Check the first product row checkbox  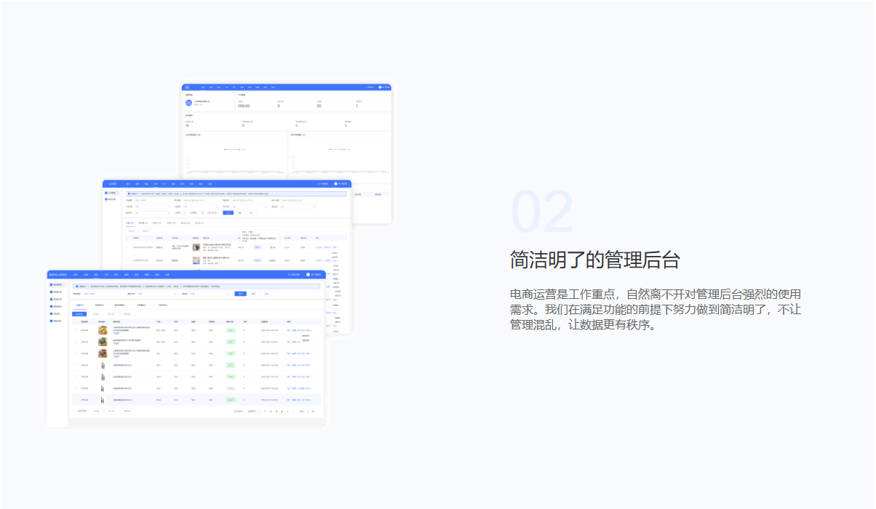(76, 330)
